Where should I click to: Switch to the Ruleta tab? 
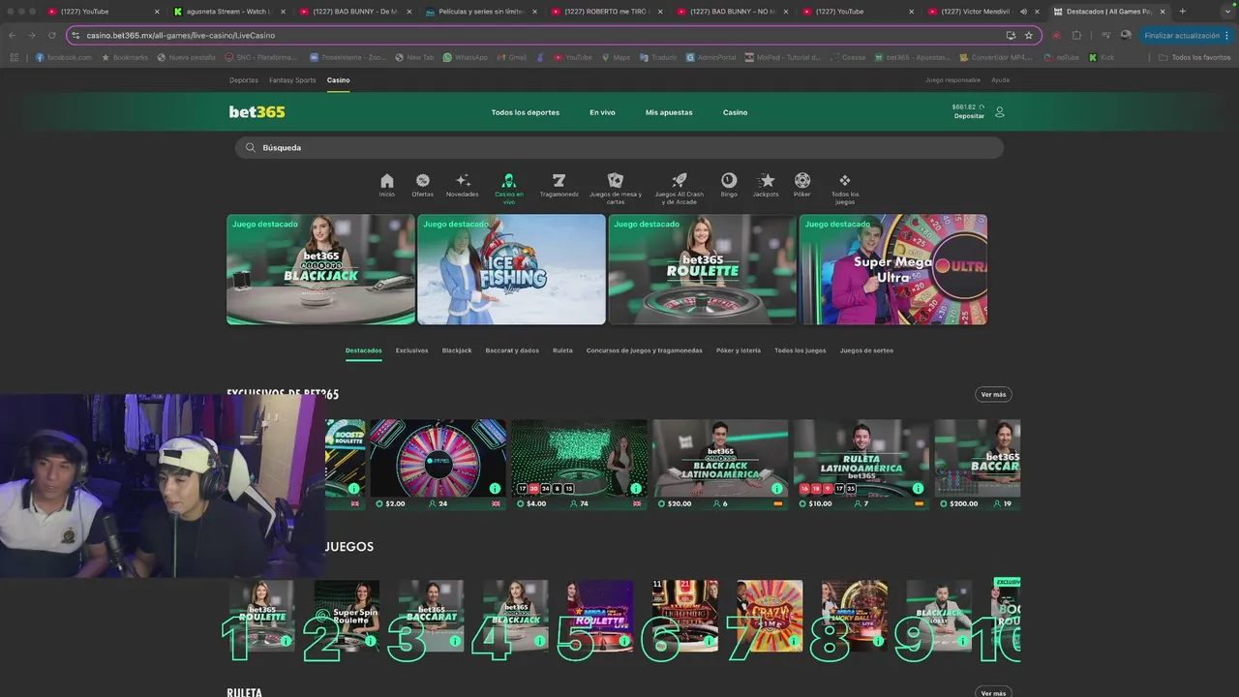562,350
